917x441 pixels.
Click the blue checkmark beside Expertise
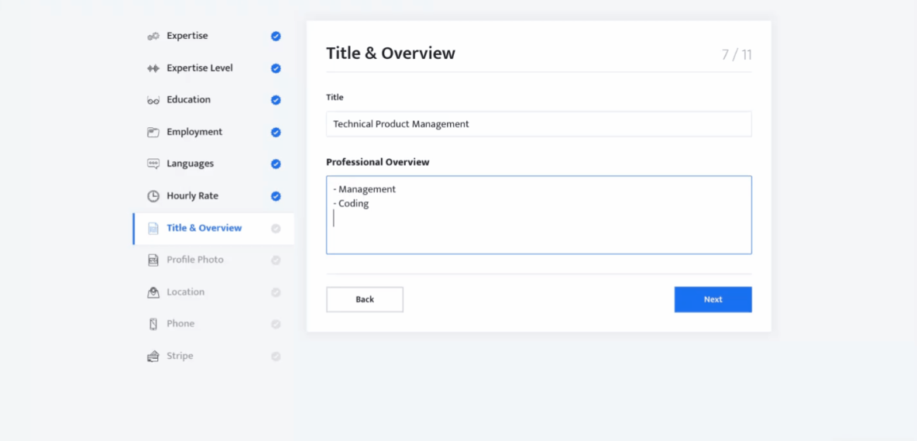pos(276,36)
